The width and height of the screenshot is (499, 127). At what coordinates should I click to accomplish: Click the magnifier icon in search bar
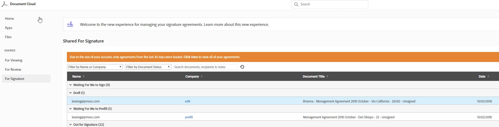pyautogui.click(x=296, y=4)
